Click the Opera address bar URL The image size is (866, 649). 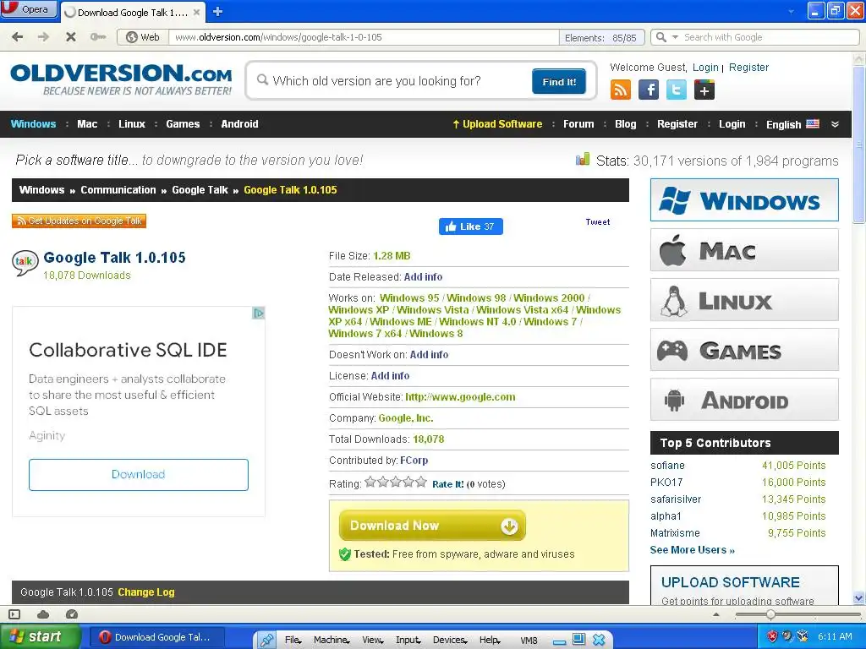click(x=364, y=37)
